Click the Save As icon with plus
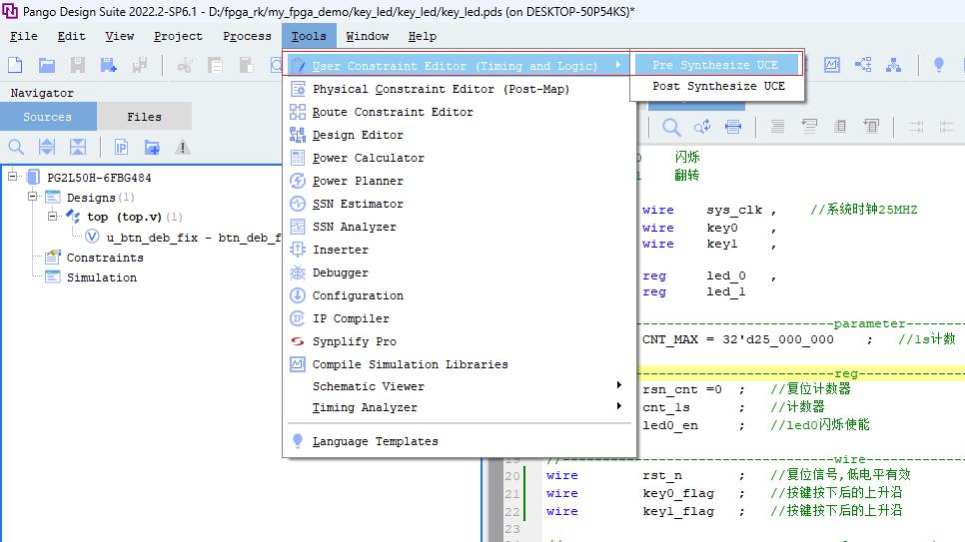Screen dimensions: 965x542 [x=108, y=65]
